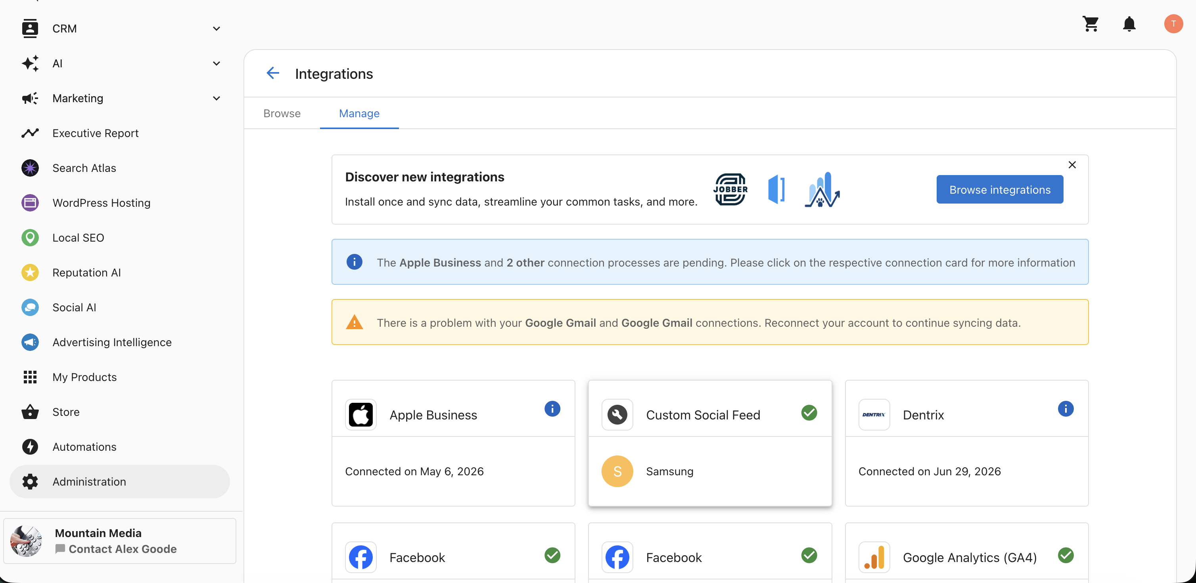Screen dimensions: 1196x583
Task: Click the Google Gmail warning triangle
Action: pyautogui.click(x=354, y=322)
